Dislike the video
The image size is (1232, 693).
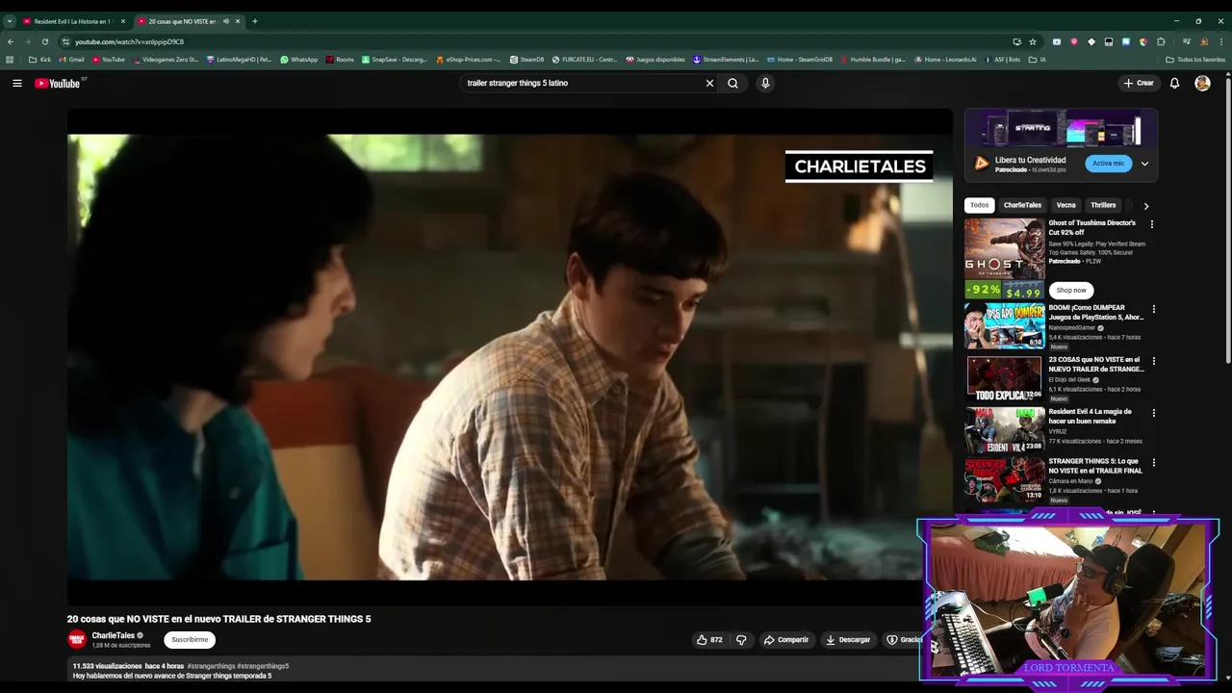[741, 639]
